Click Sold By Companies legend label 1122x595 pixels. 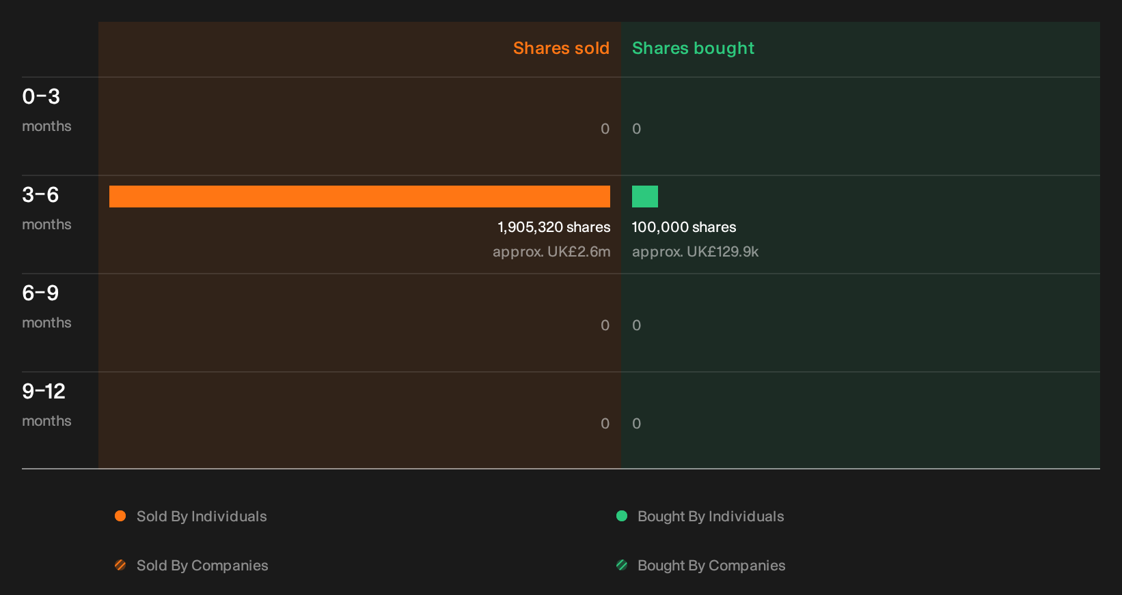tap(202, 566)
